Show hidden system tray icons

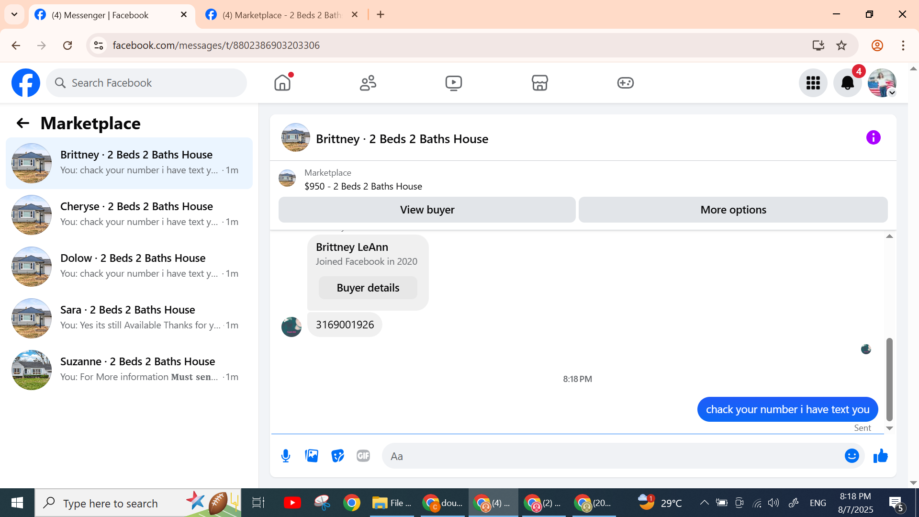(704, 503)
